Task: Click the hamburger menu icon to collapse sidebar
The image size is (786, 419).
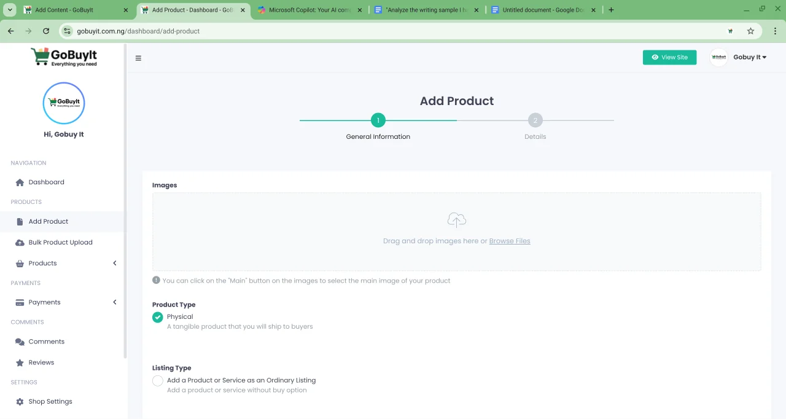Action: click(138, 58)
